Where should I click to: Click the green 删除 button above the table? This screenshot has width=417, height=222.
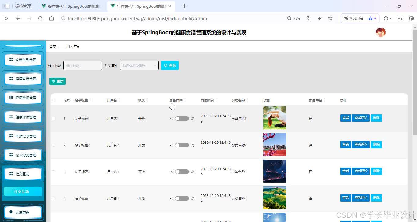57,81
